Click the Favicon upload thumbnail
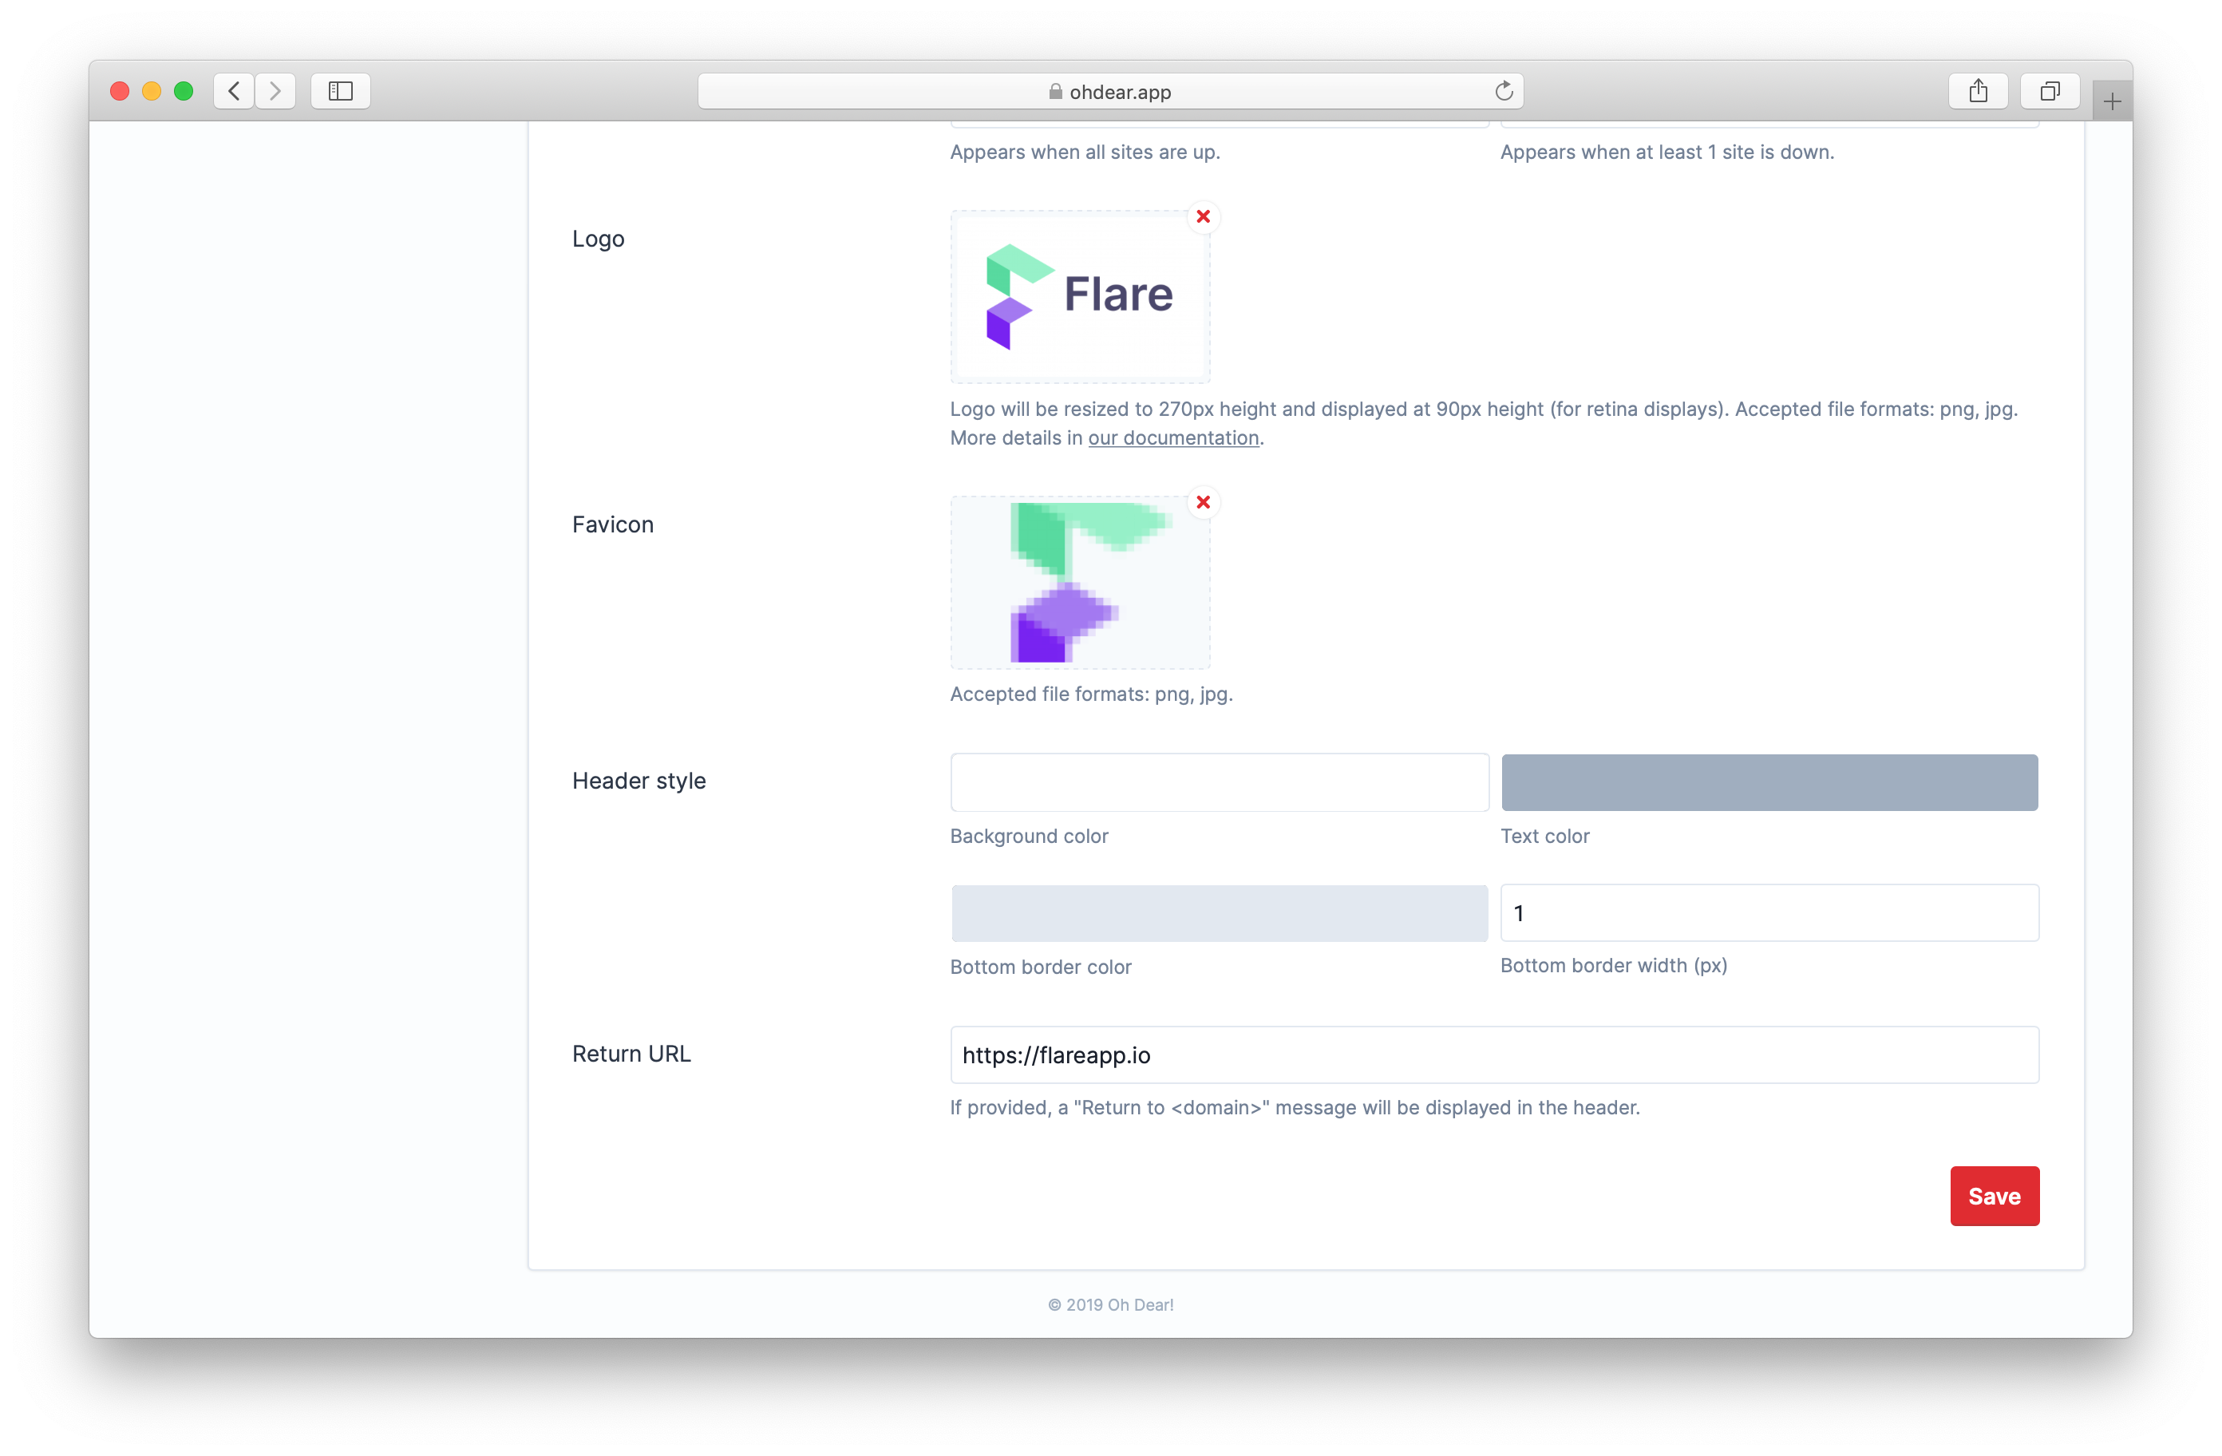This screenshot has height=1456, width=2222. point(1080,583)
